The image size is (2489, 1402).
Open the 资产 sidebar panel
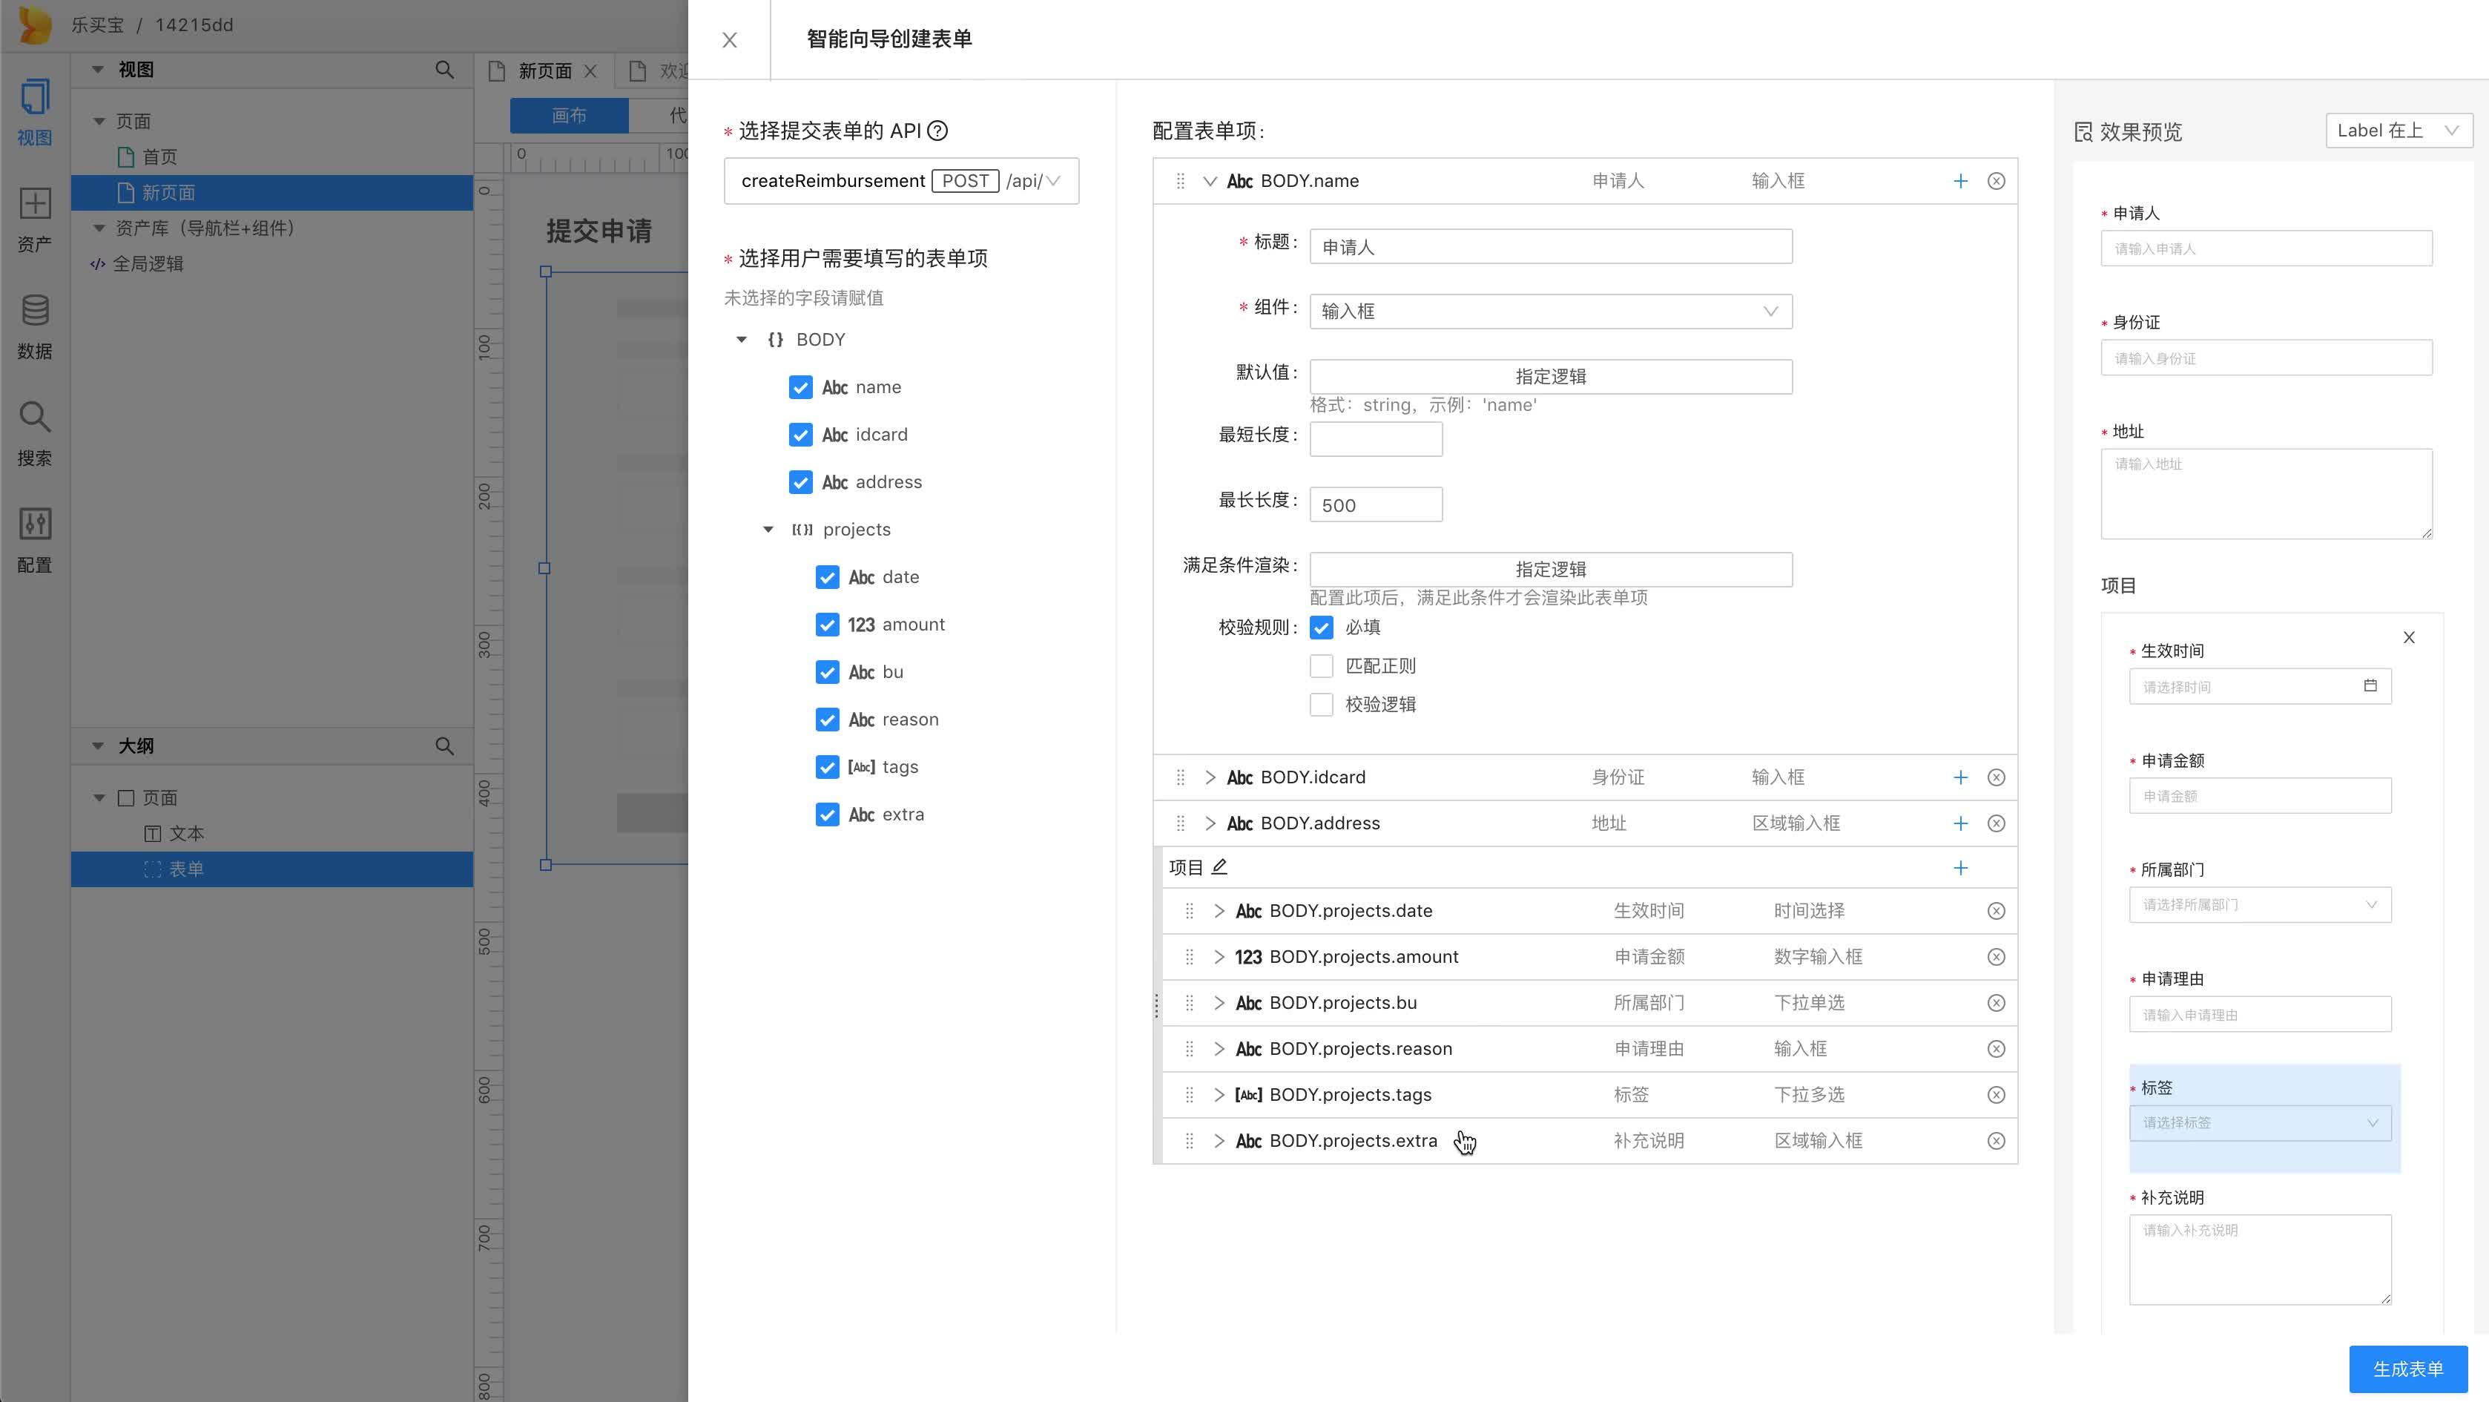[35, 220]
